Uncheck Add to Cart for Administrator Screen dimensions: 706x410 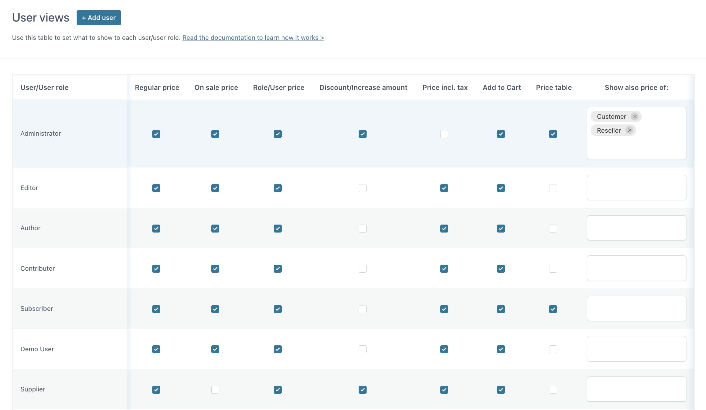pyautogui.click(x=501, y=134)
